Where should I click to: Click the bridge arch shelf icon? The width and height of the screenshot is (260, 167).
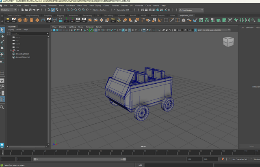pos(43,20)
